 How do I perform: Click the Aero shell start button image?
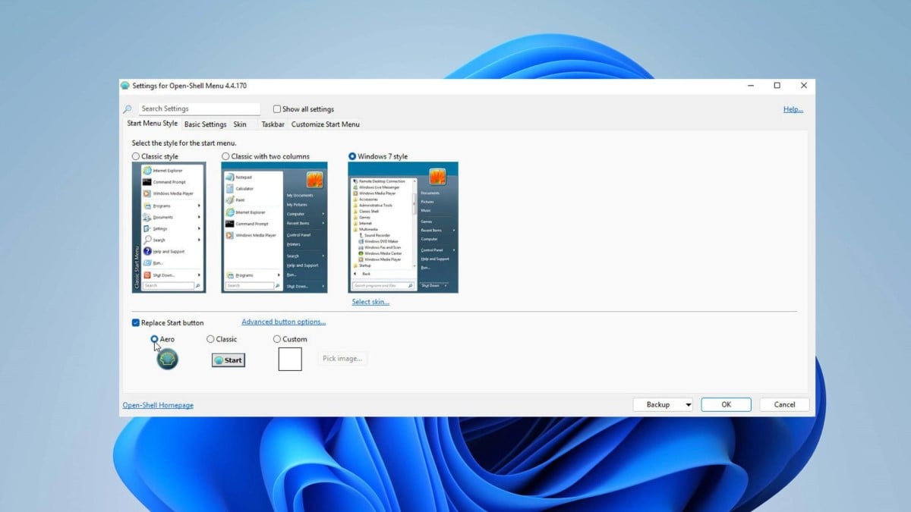(166, 358)
